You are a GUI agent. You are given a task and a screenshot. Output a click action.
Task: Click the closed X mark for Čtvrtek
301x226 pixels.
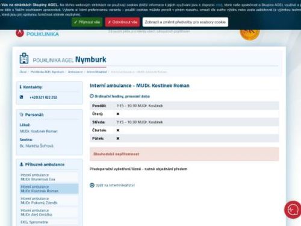coord(118,130)
